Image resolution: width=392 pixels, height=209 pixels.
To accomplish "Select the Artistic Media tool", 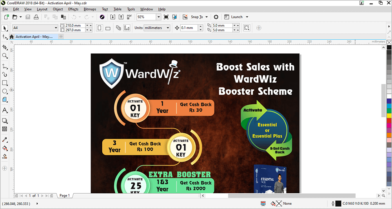I will (x=4, y=75).
